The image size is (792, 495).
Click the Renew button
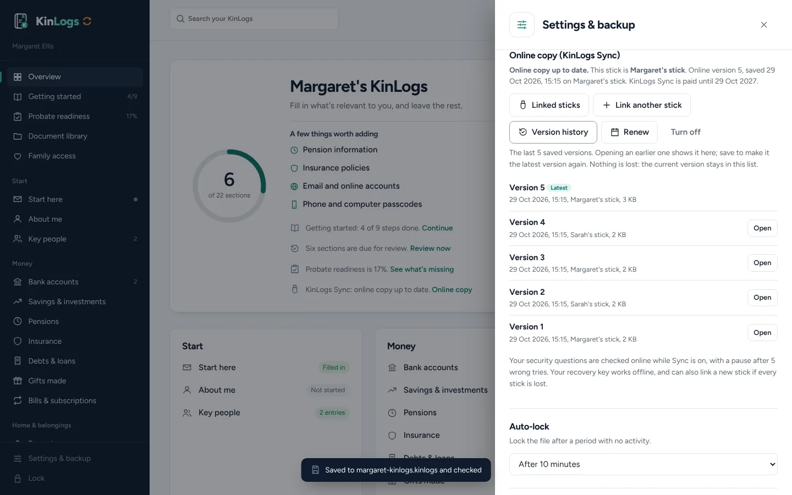tap(630, 132)
